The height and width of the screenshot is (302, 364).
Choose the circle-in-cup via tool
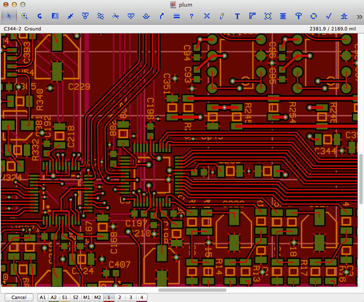tap(146, 16)
